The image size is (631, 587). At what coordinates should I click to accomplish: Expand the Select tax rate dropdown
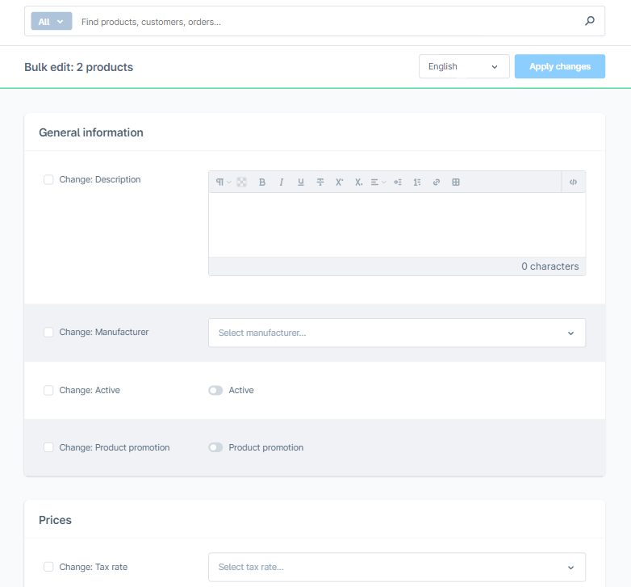396,568
